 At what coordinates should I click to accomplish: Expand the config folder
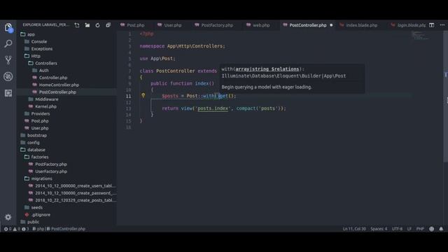click(34, 143)
